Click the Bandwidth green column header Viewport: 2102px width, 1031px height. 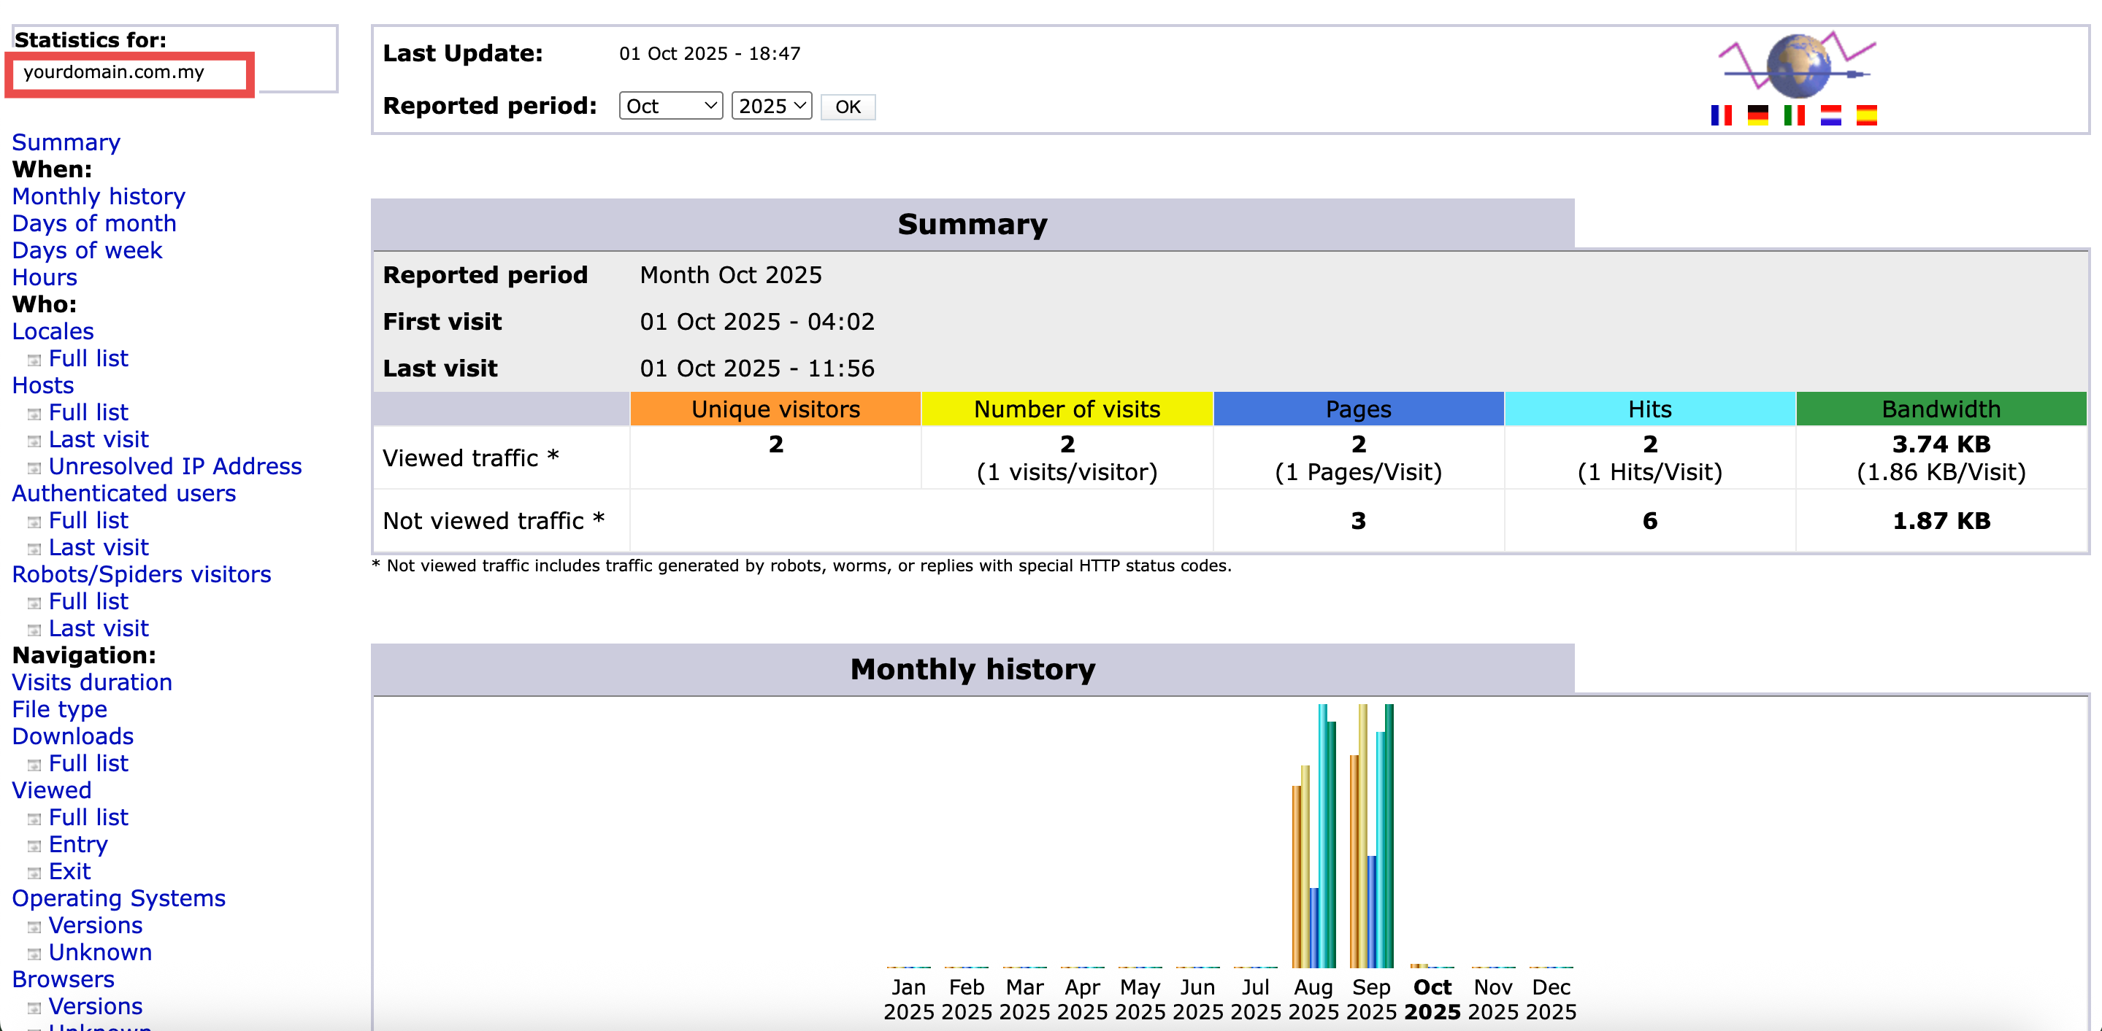1941,409
